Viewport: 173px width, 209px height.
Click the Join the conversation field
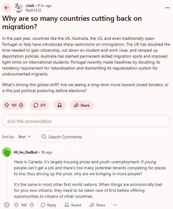[86, 121]
